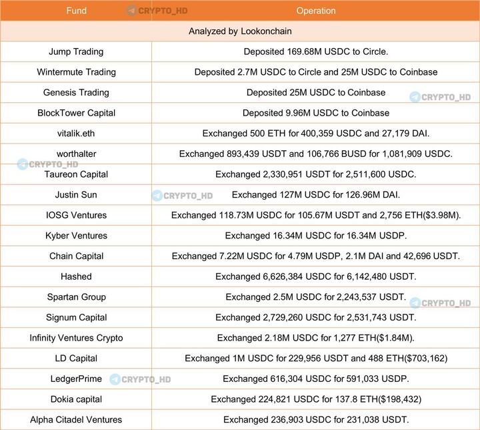
Task: Click "Deposited 25M USDC to Coinbase" in the Genesis Trading row
Action: click(x=316, y=92)
